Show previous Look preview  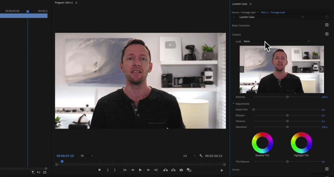(242, 69)
